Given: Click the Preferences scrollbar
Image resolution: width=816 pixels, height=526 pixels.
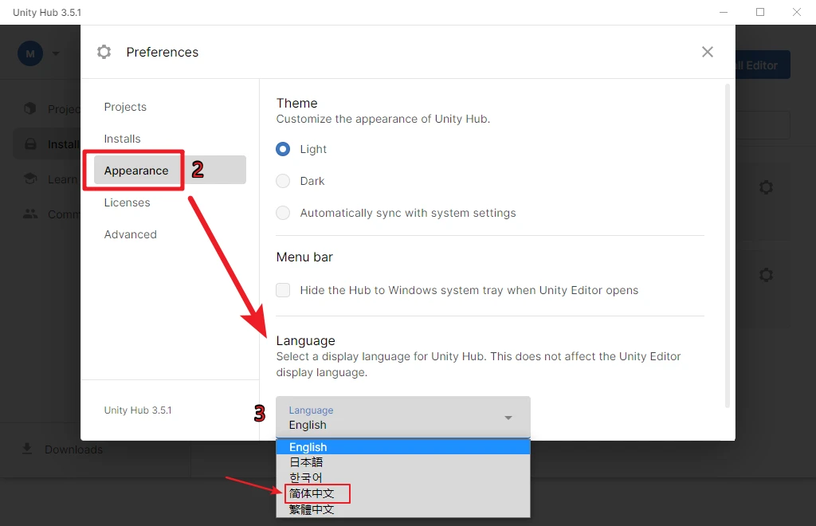Looking at the screenshot, I should pyautogui.click(x=728, y=245).
